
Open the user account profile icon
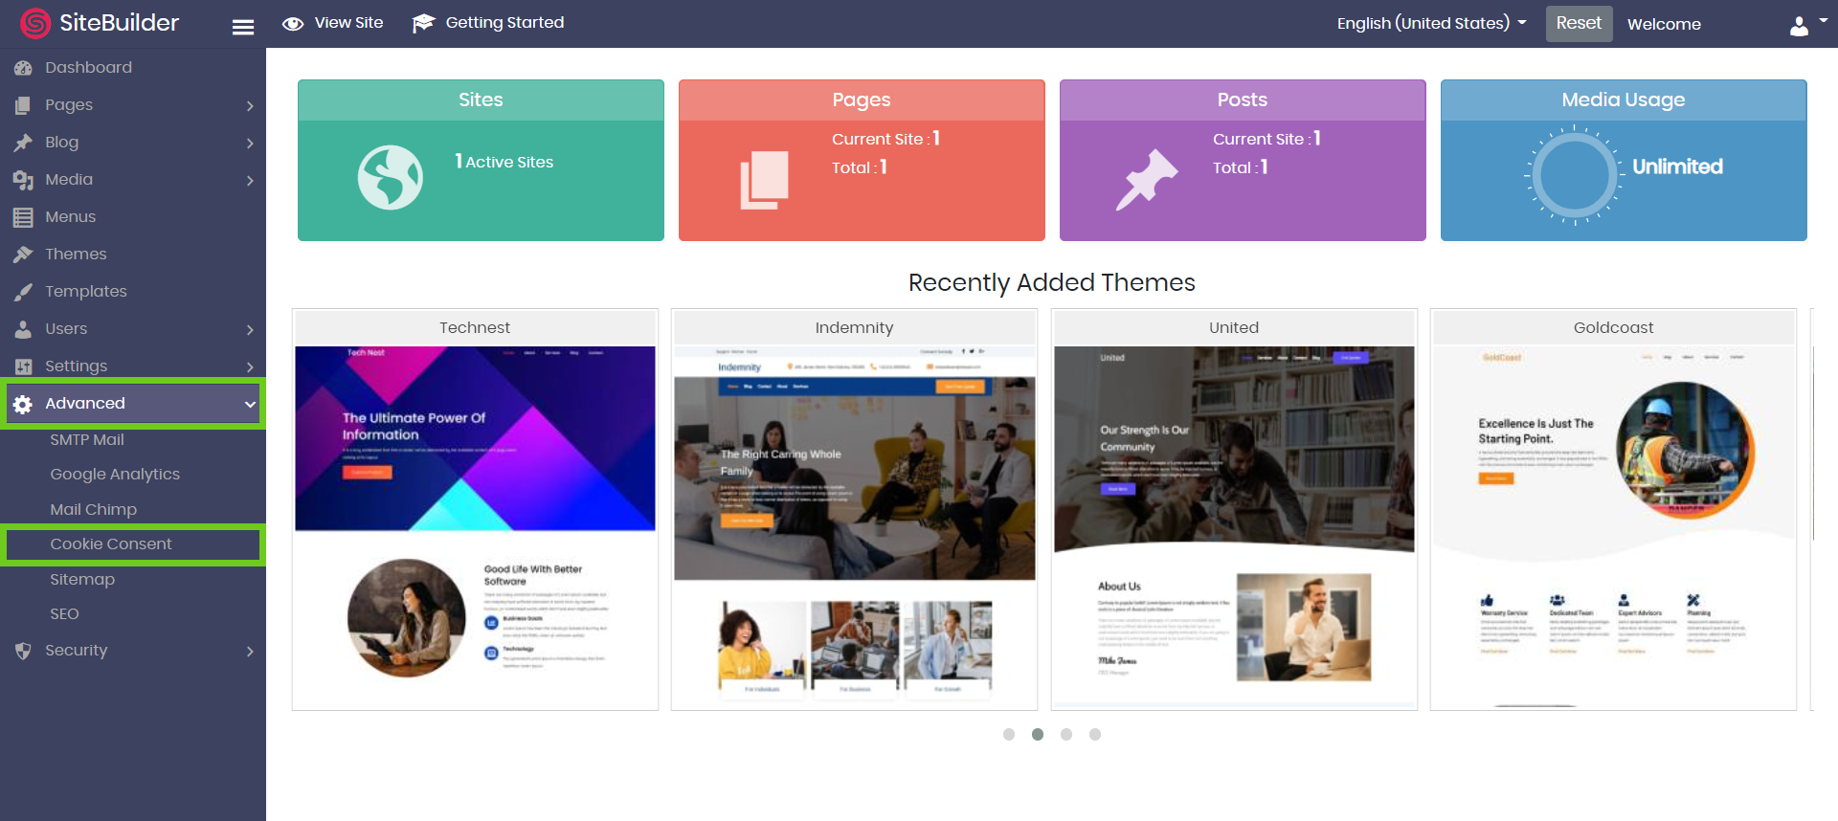(x=1800, y=26)
